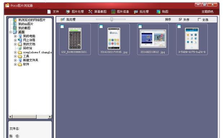
Task: Click the 新建文件夹 icon in tree
Action: [20, 60]
